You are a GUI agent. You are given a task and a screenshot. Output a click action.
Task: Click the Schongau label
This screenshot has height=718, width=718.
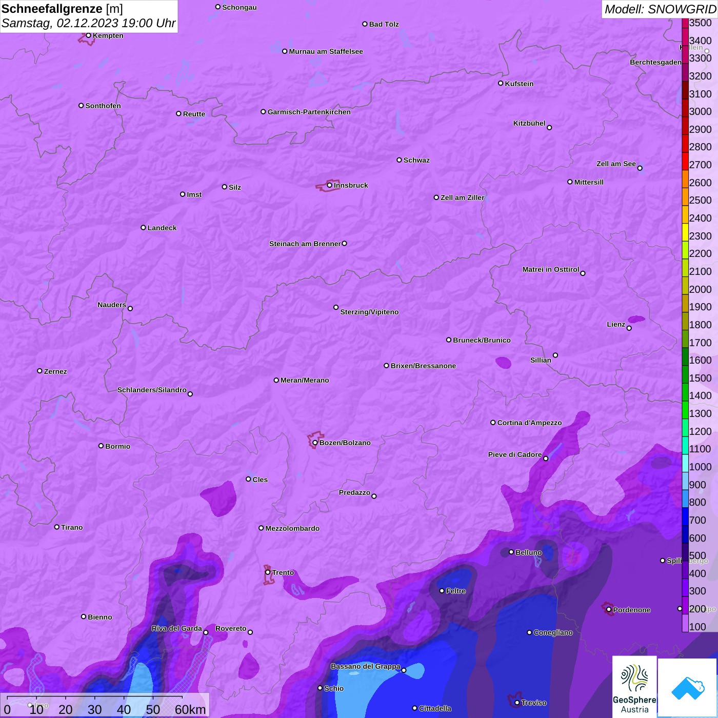[x=240, y=7]
